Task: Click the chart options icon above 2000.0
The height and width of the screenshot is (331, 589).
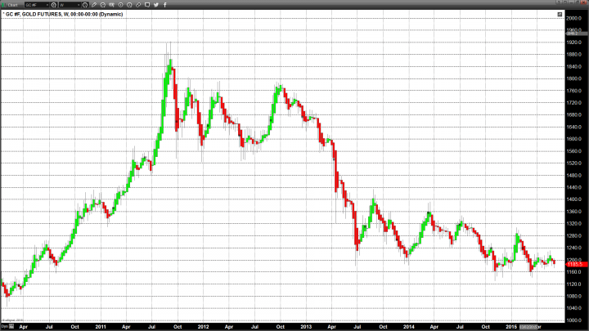Action: [560, 14]
